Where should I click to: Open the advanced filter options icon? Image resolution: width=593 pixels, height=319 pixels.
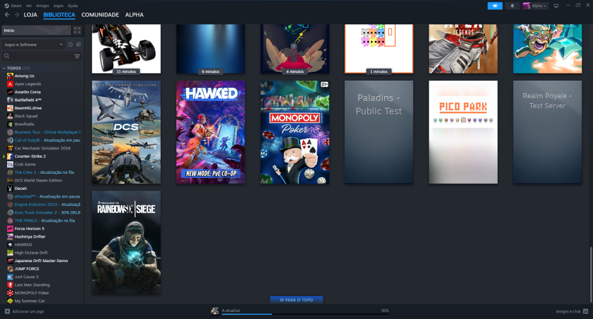(x=77, y=56)
